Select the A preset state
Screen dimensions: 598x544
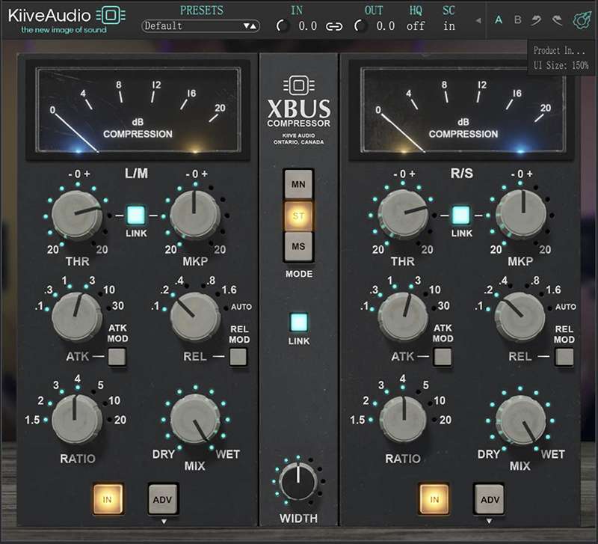(499, 20)
